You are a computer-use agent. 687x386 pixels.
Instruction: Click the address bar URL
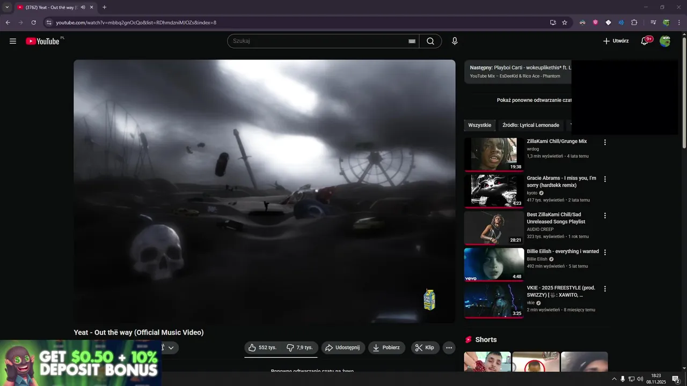[136, 23]
